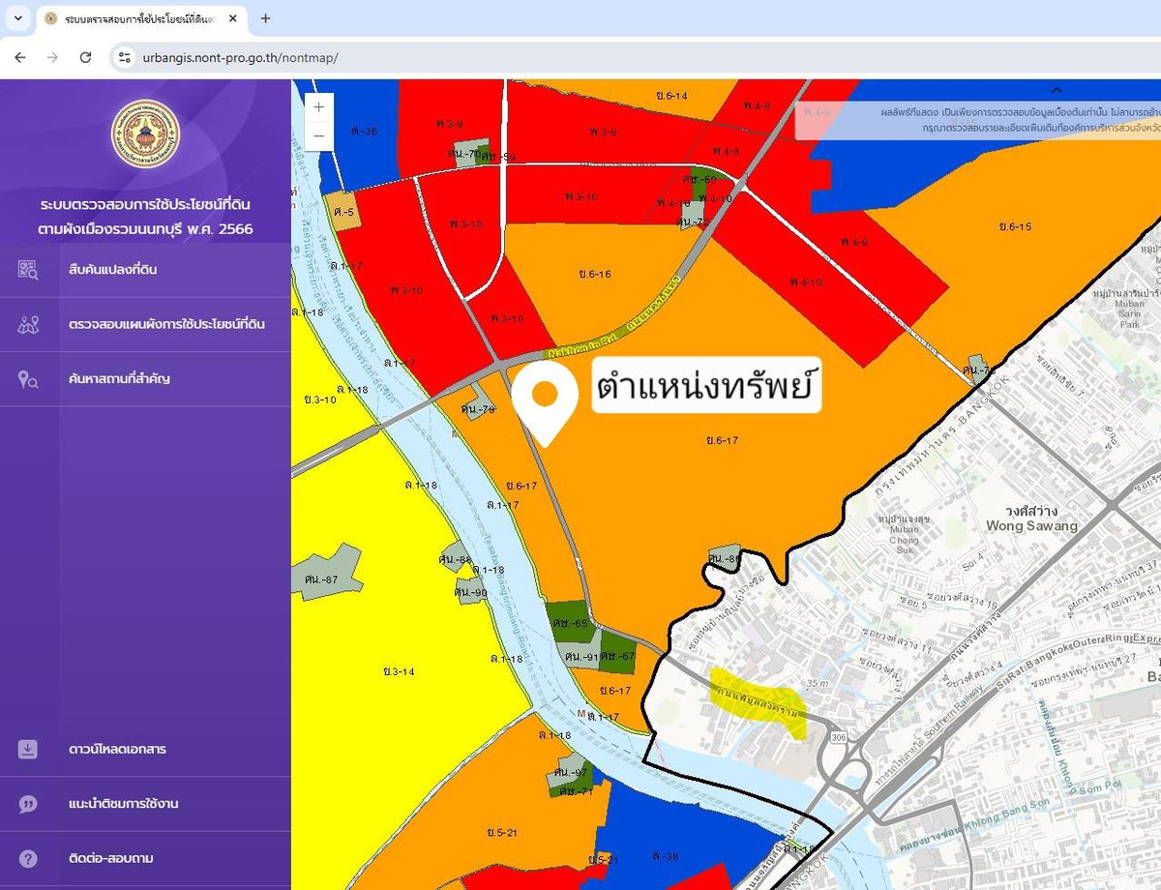
Task: Click the download icon beside ดาวน์โหลดเอกสาร
Action: tap(29, 747)
